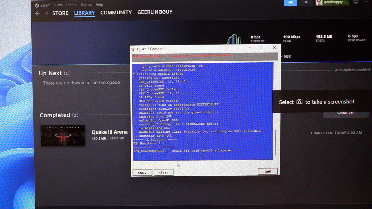Click the 483.3 MB TOTAL stat
This screenshot has width=372, height=209.
(x=324, y=38)
